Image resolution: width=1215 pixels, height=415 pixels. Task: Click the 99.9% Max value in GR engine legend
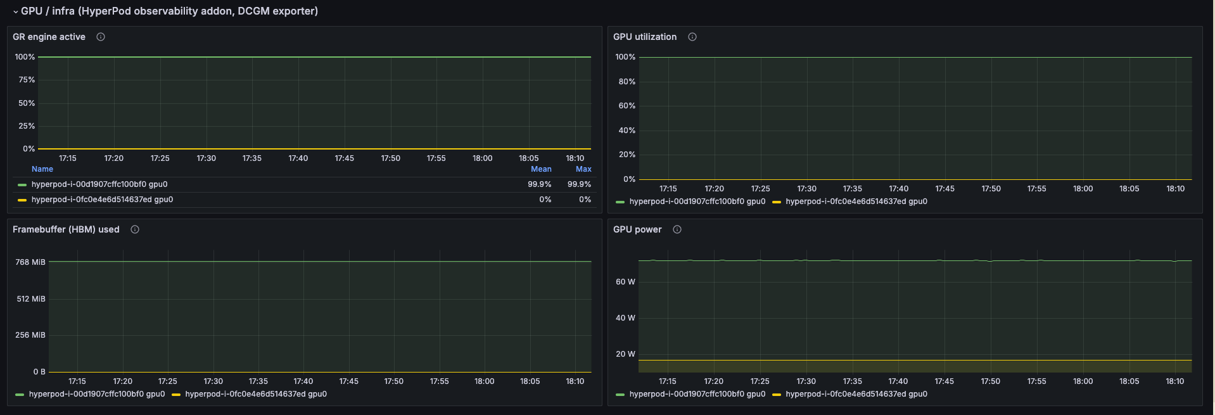coord(579,184)
